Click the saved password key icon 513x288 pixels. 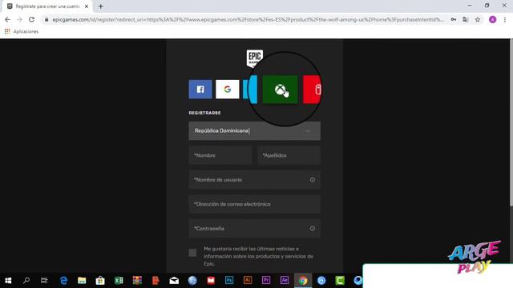tap(454, 19)
